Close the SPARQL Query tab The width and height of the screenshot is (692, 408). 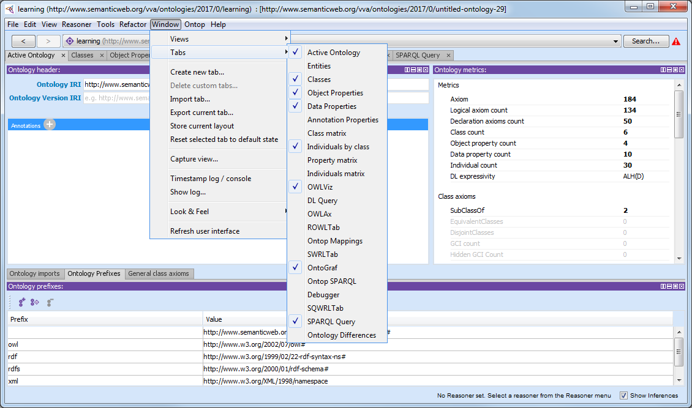pyautogui.click(x=448, y=56)
